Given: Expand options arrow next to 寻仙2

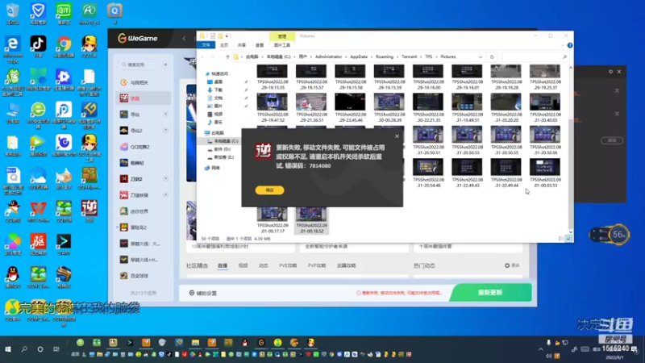Looking at the screenshot, I should 165,130.
